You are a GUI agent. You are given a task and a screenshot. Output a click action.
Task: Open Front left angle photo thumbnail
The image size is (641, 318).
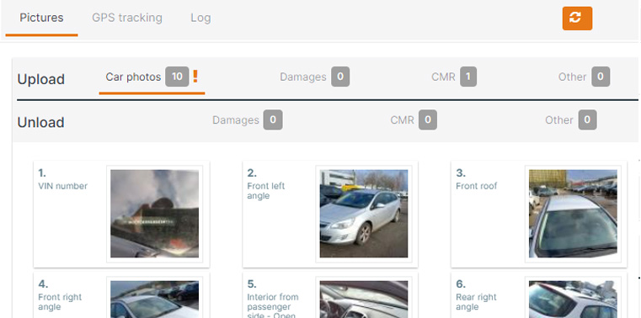pyautogui.click(x=364, y=214)
